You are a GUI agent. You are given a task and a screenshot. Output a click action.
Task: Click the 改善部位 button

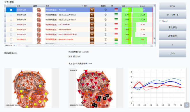tap(172, 36)
